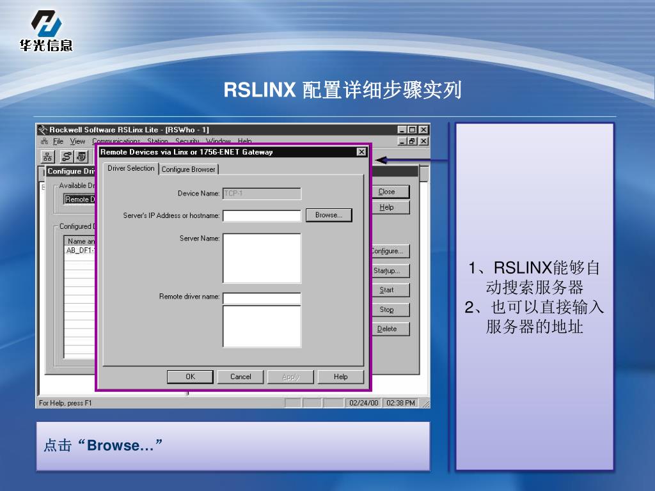This screenshot has width=655, height=491.
Task: Select Remote D... in Available Driver Types
Action: (x=80, y=199)
